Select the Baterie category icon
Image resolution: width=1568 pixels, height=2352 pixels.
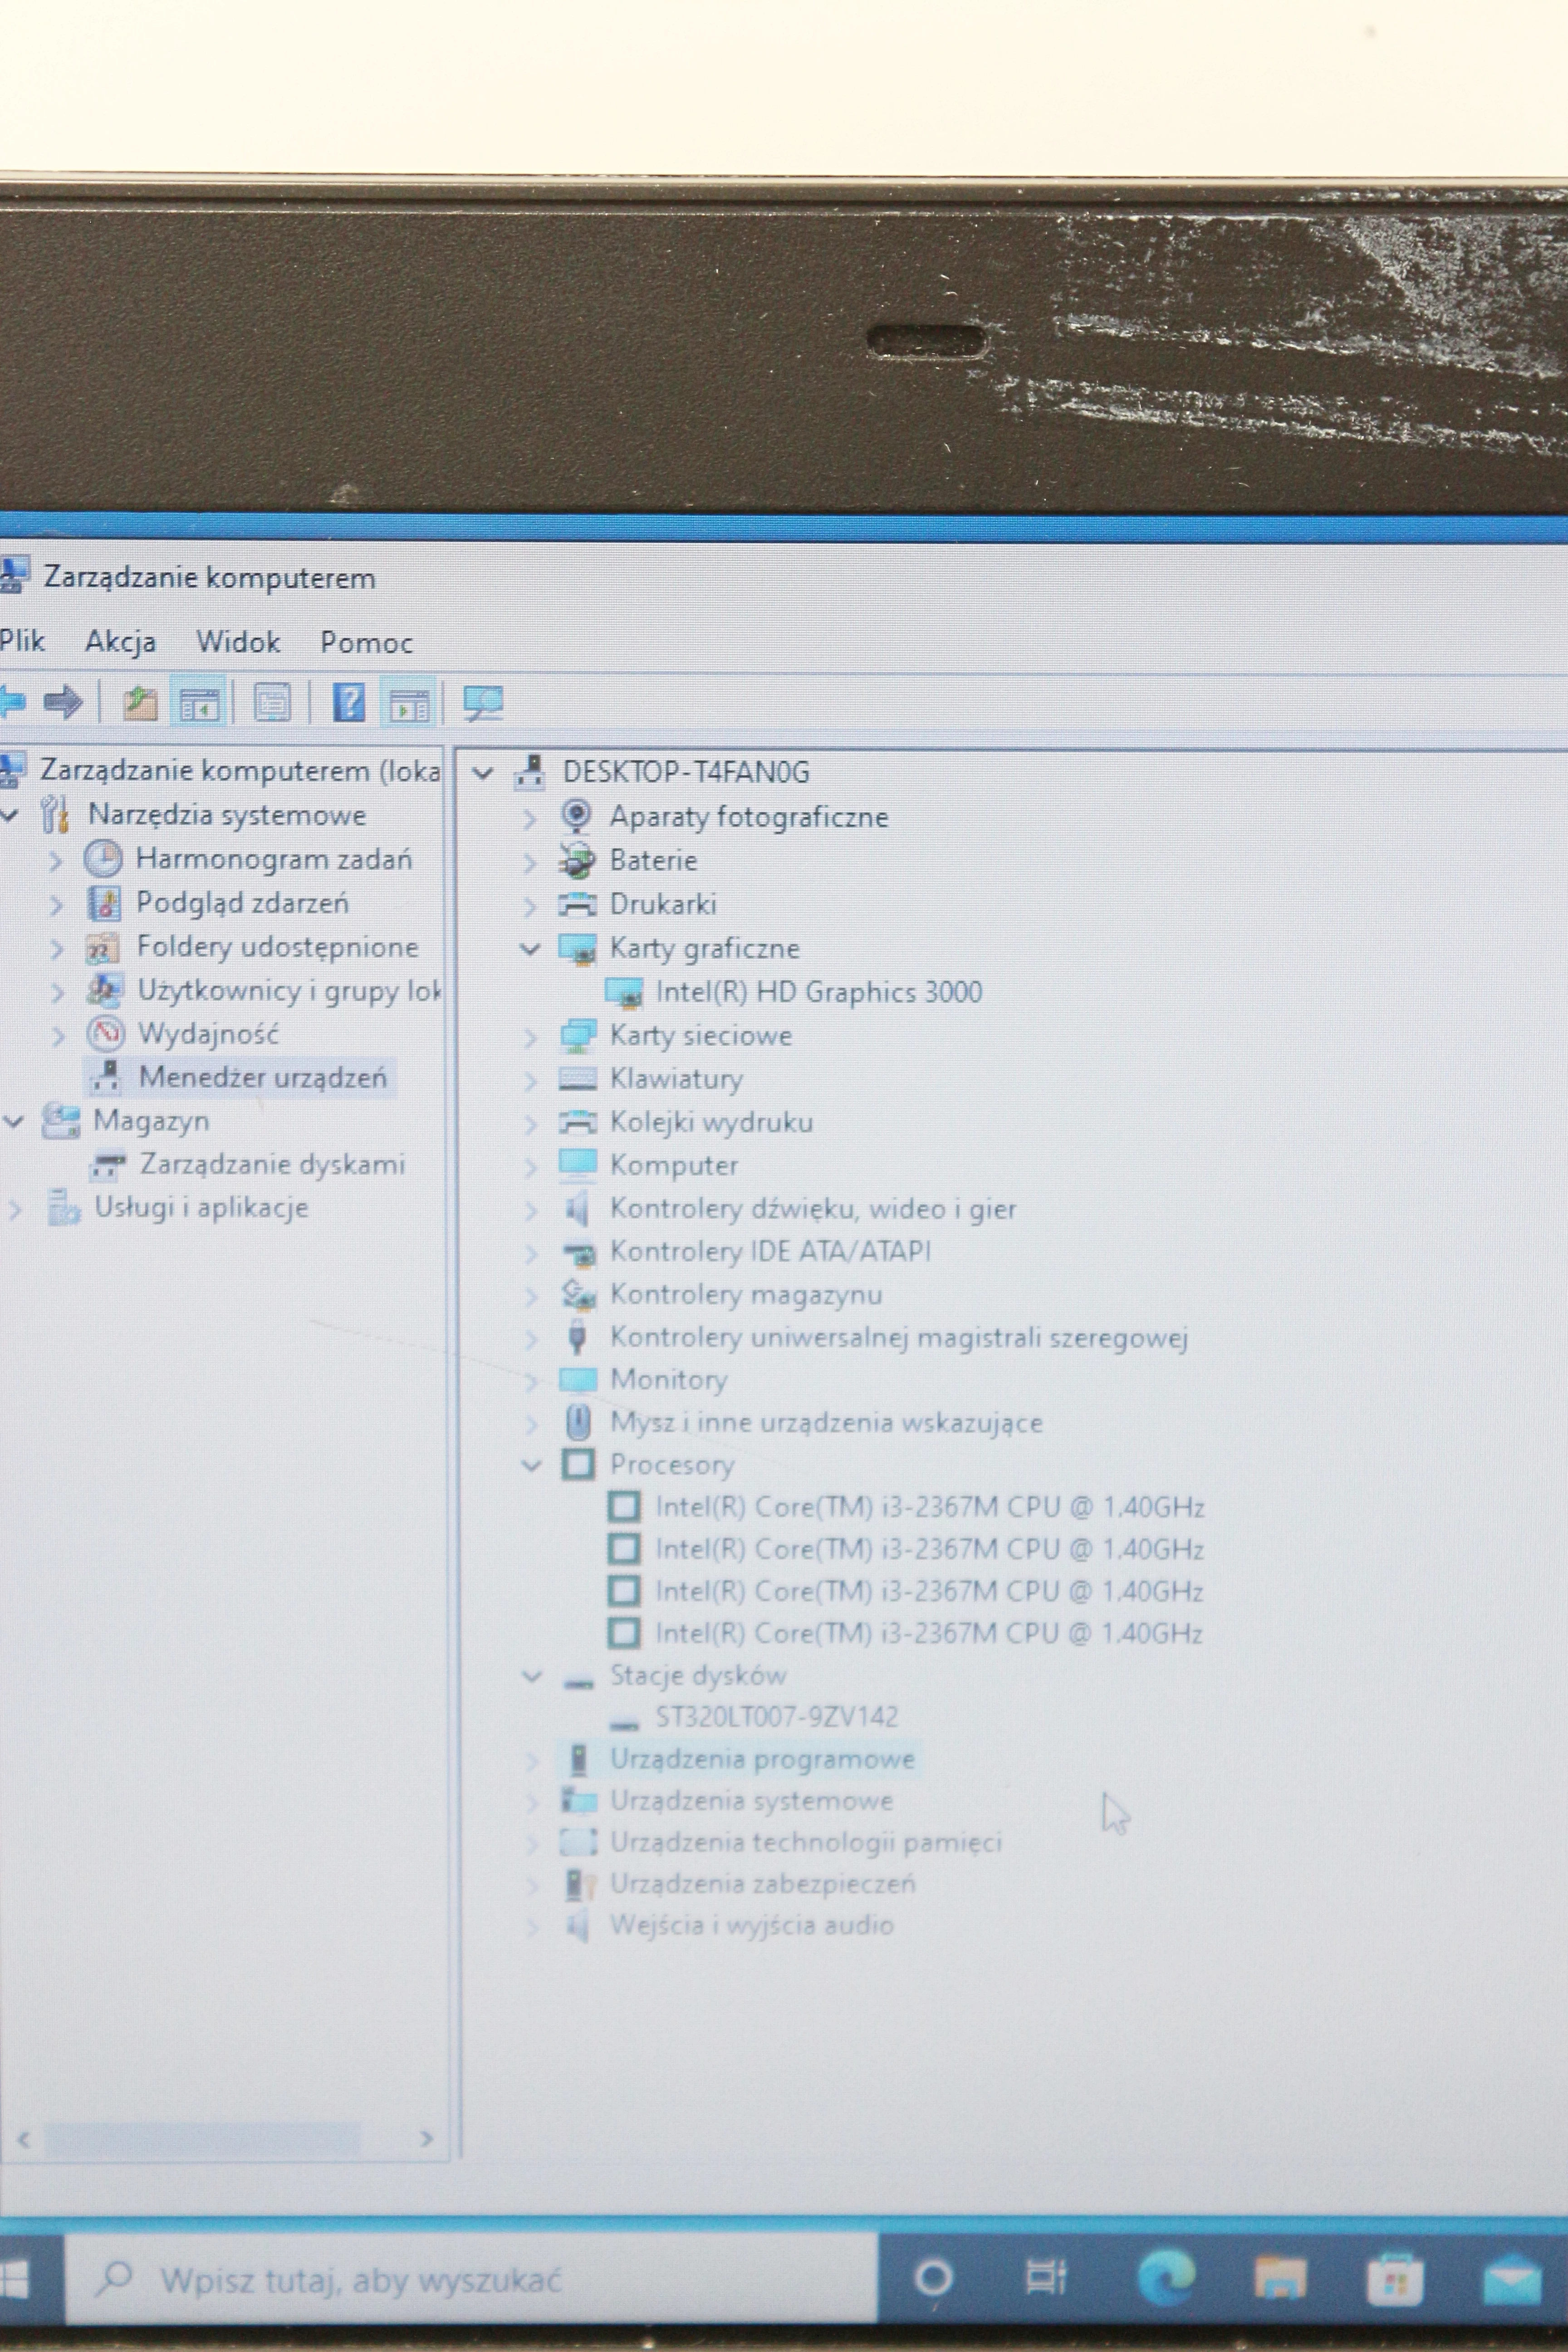pyautogui.click(x=577, y=861)
